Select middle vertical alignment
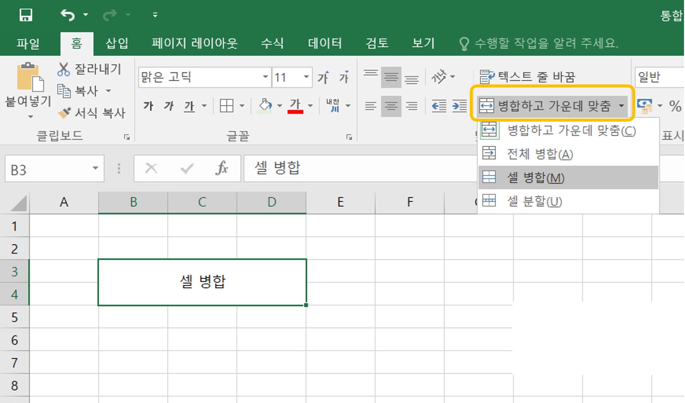685x403 pixels. coord(391,77)
